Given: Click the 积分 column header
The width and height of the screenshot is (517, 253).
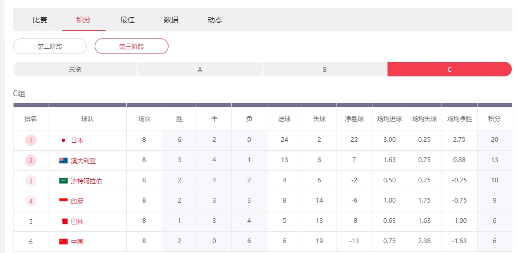Looking at the screenshot, I should [494, 118].
